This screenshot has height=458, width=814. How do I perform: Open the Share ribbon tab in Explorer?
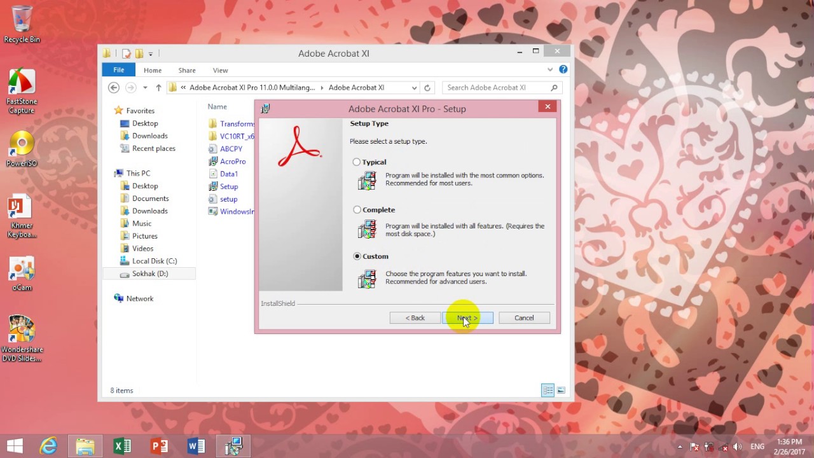click(x=187, y=70)
